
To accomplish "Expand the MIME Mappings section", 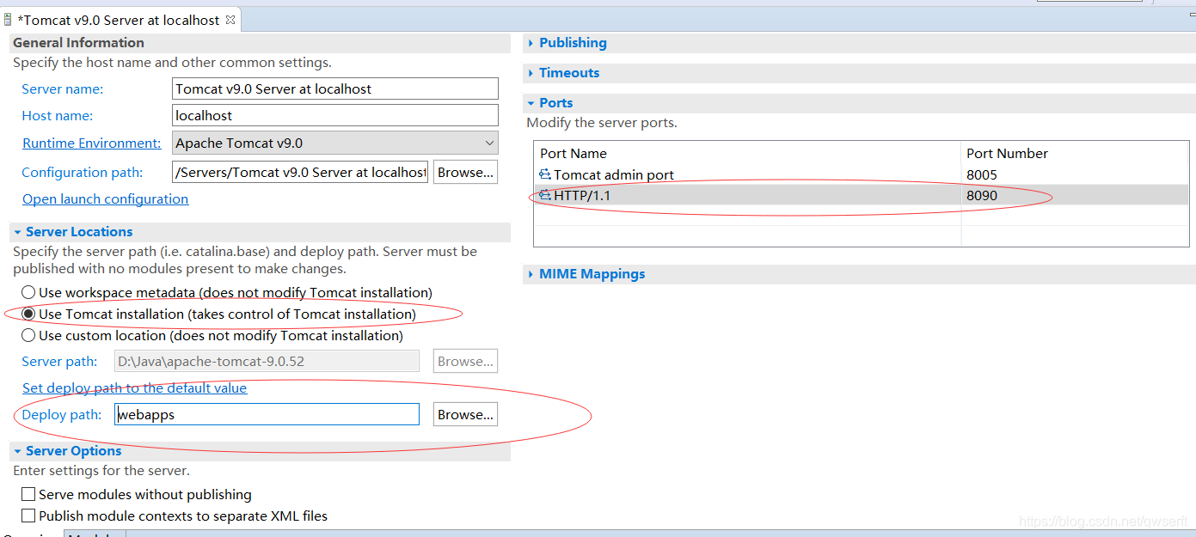I will point(531,274).
